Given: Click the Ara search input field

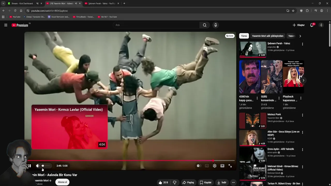Looking at the screenshot, I should point(156,25).
